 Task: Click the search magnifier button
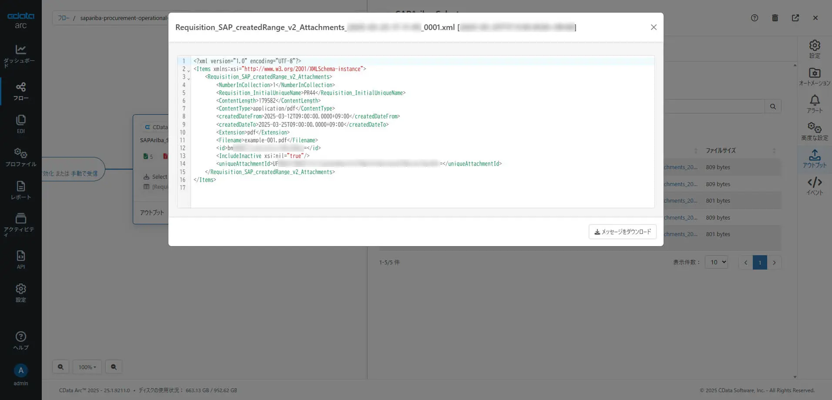click(773, 107)
